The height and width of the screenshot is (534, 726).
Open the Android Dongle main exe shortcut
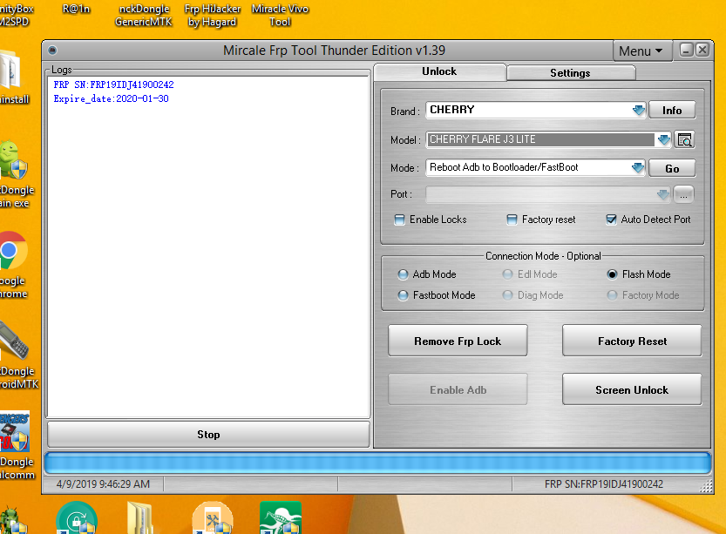pyautogui.click(x=15, y=174)
